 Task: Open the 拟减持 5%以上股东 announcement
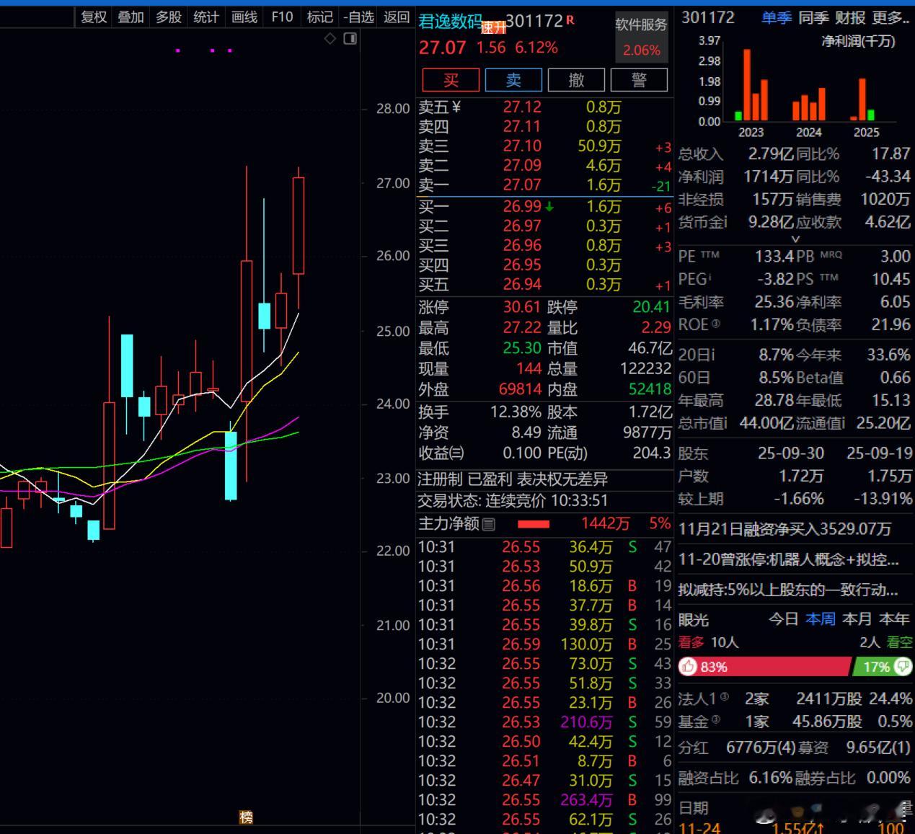pos(789,590)
